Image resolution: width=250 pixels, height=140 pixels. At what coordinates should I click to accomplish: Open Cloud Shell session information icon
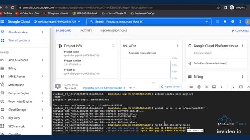214,87
